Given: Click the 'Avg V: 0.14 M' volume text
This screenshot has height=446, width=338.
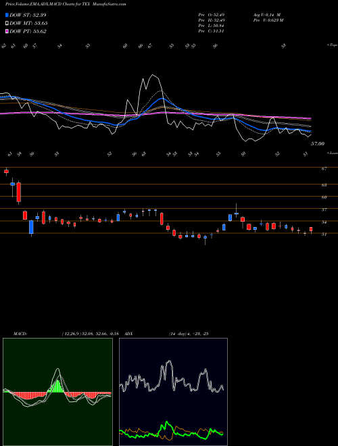Looking at the screenshot, I should [267, 15].
